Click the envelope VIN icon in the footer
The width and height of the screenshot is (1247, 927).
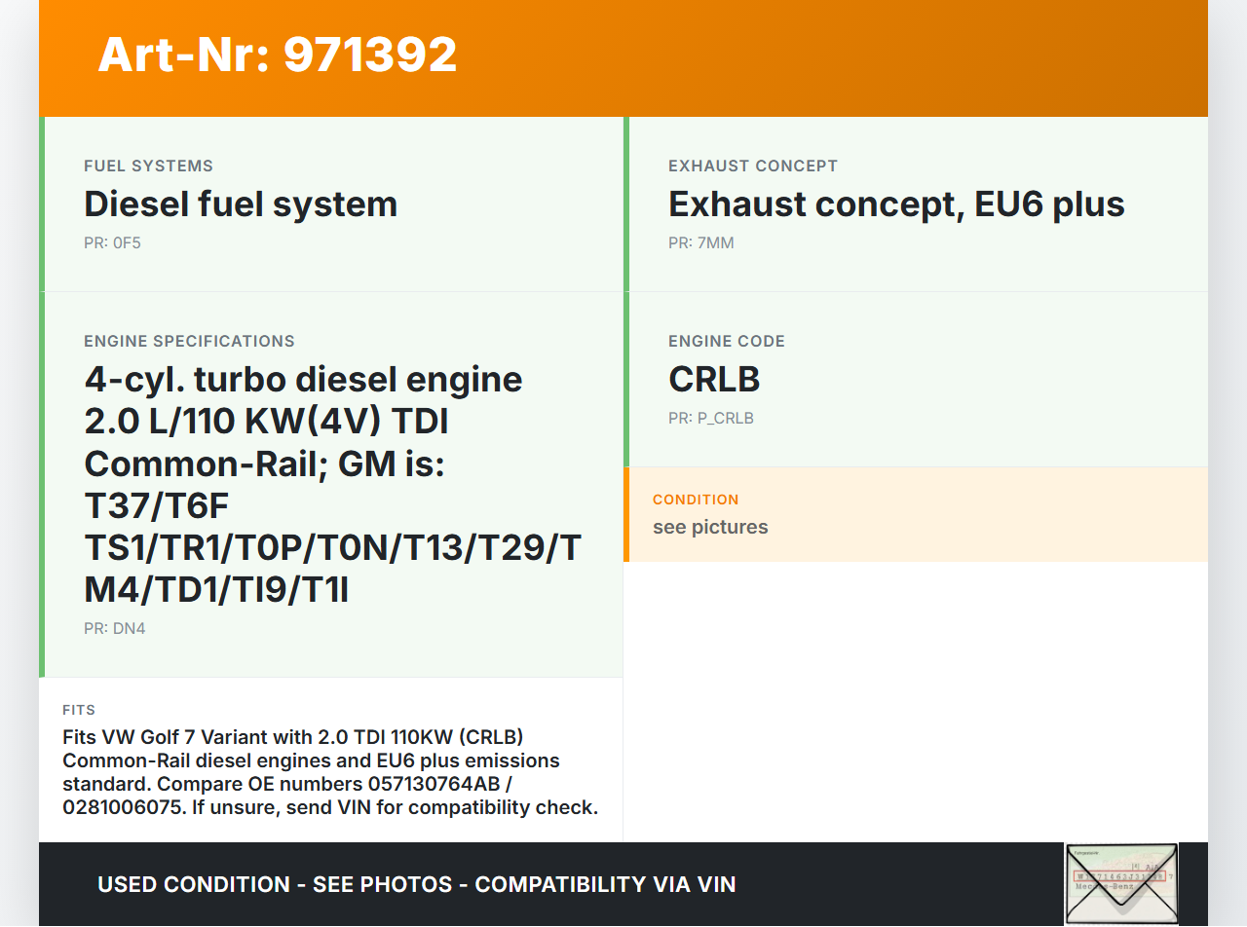1121,883
